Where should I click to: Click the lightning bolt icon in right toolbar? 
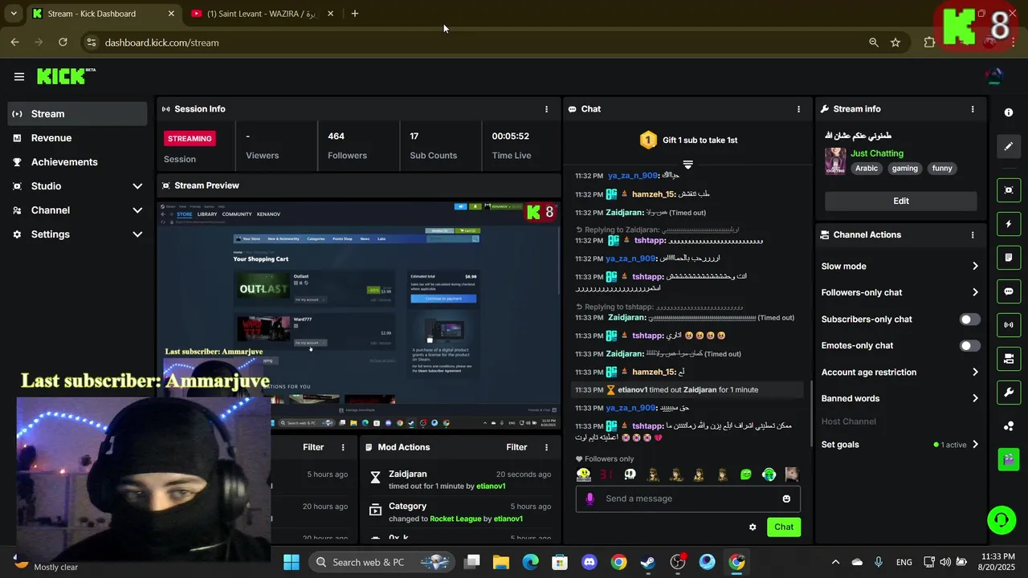click(x=1009, y=224)
